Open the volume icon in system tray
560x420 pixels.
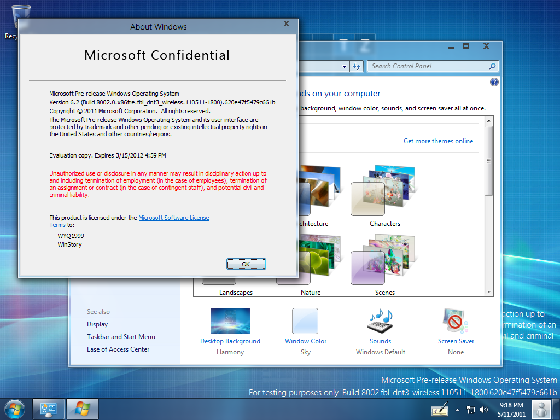coord(484,409)
